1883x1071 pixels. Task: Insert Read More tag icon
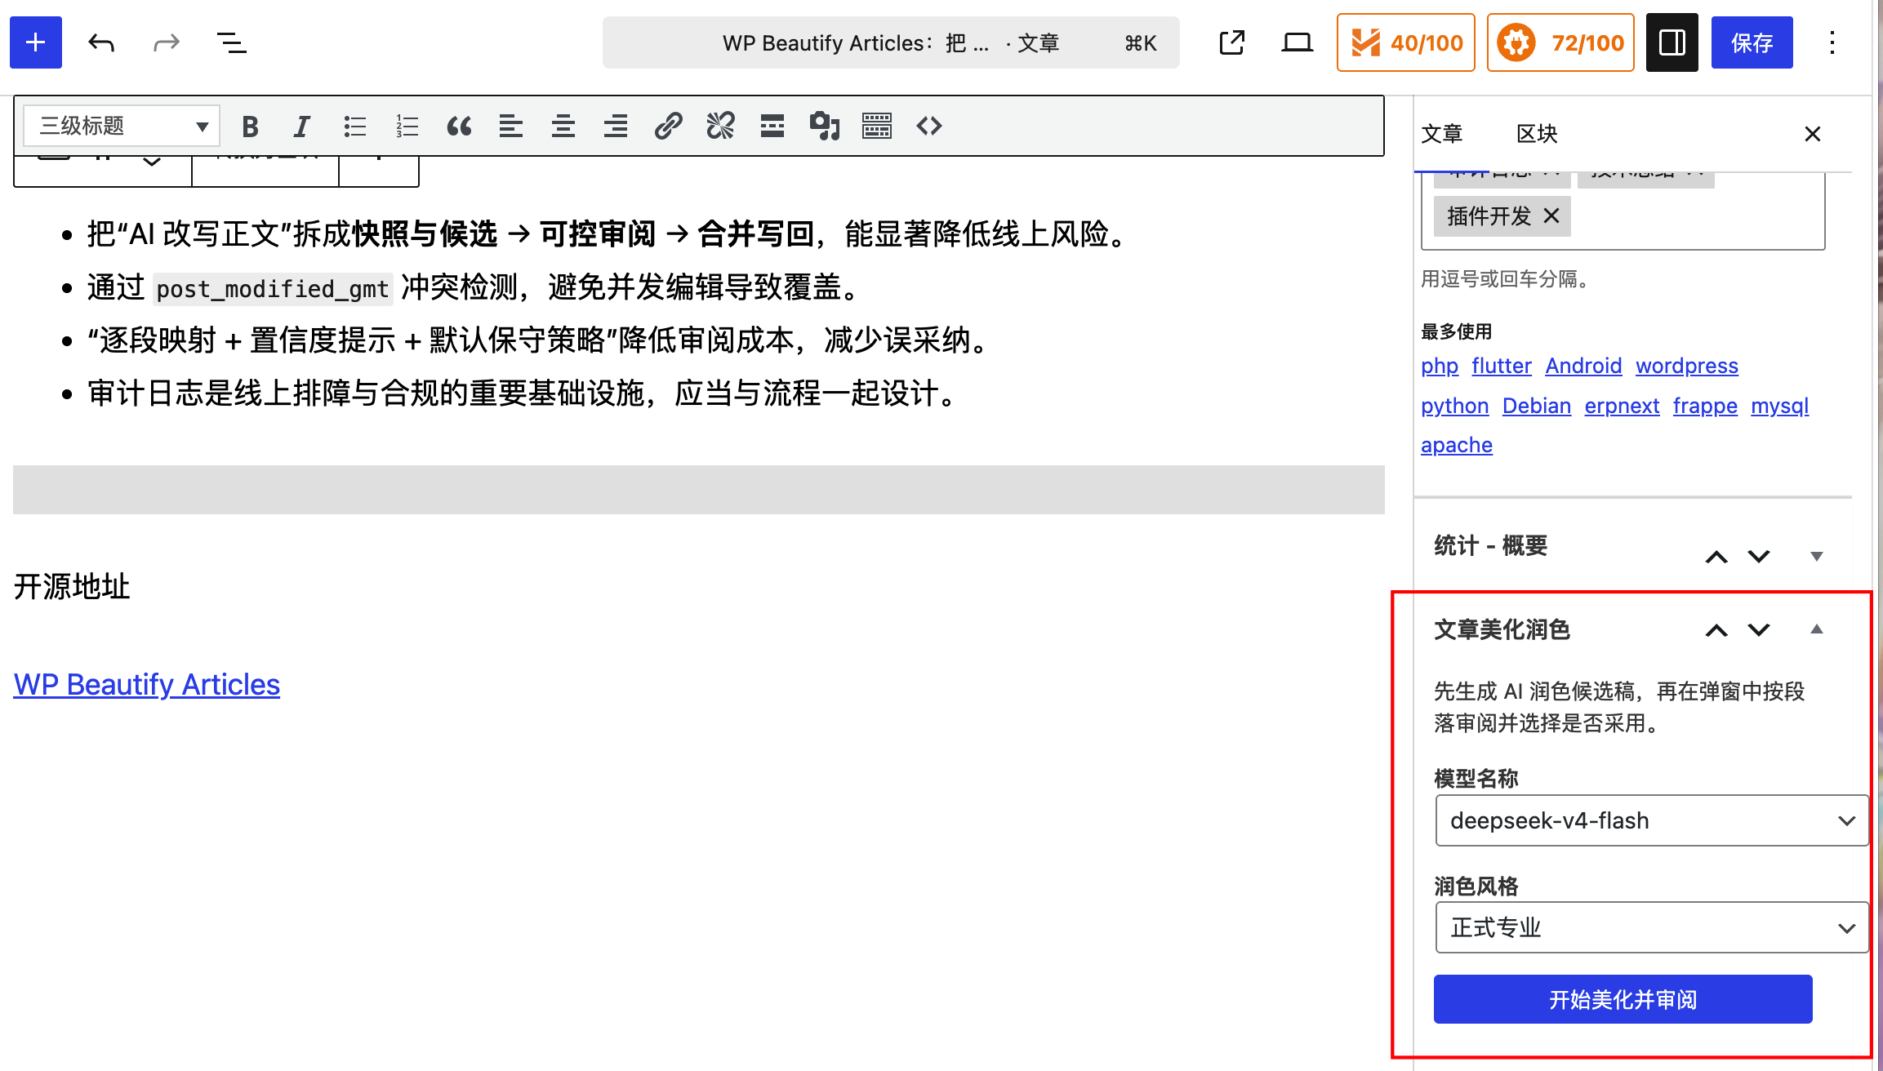pos(772,127)
